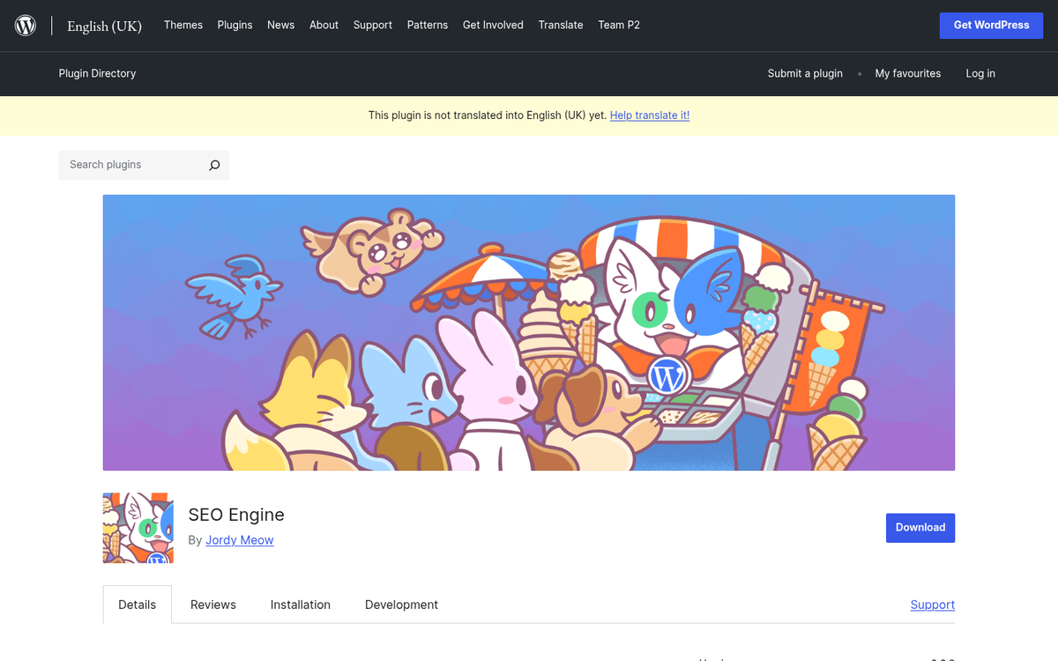Go to the Plugin Directory page
This screenshot has width=1058, height=661.
[97, 73]
